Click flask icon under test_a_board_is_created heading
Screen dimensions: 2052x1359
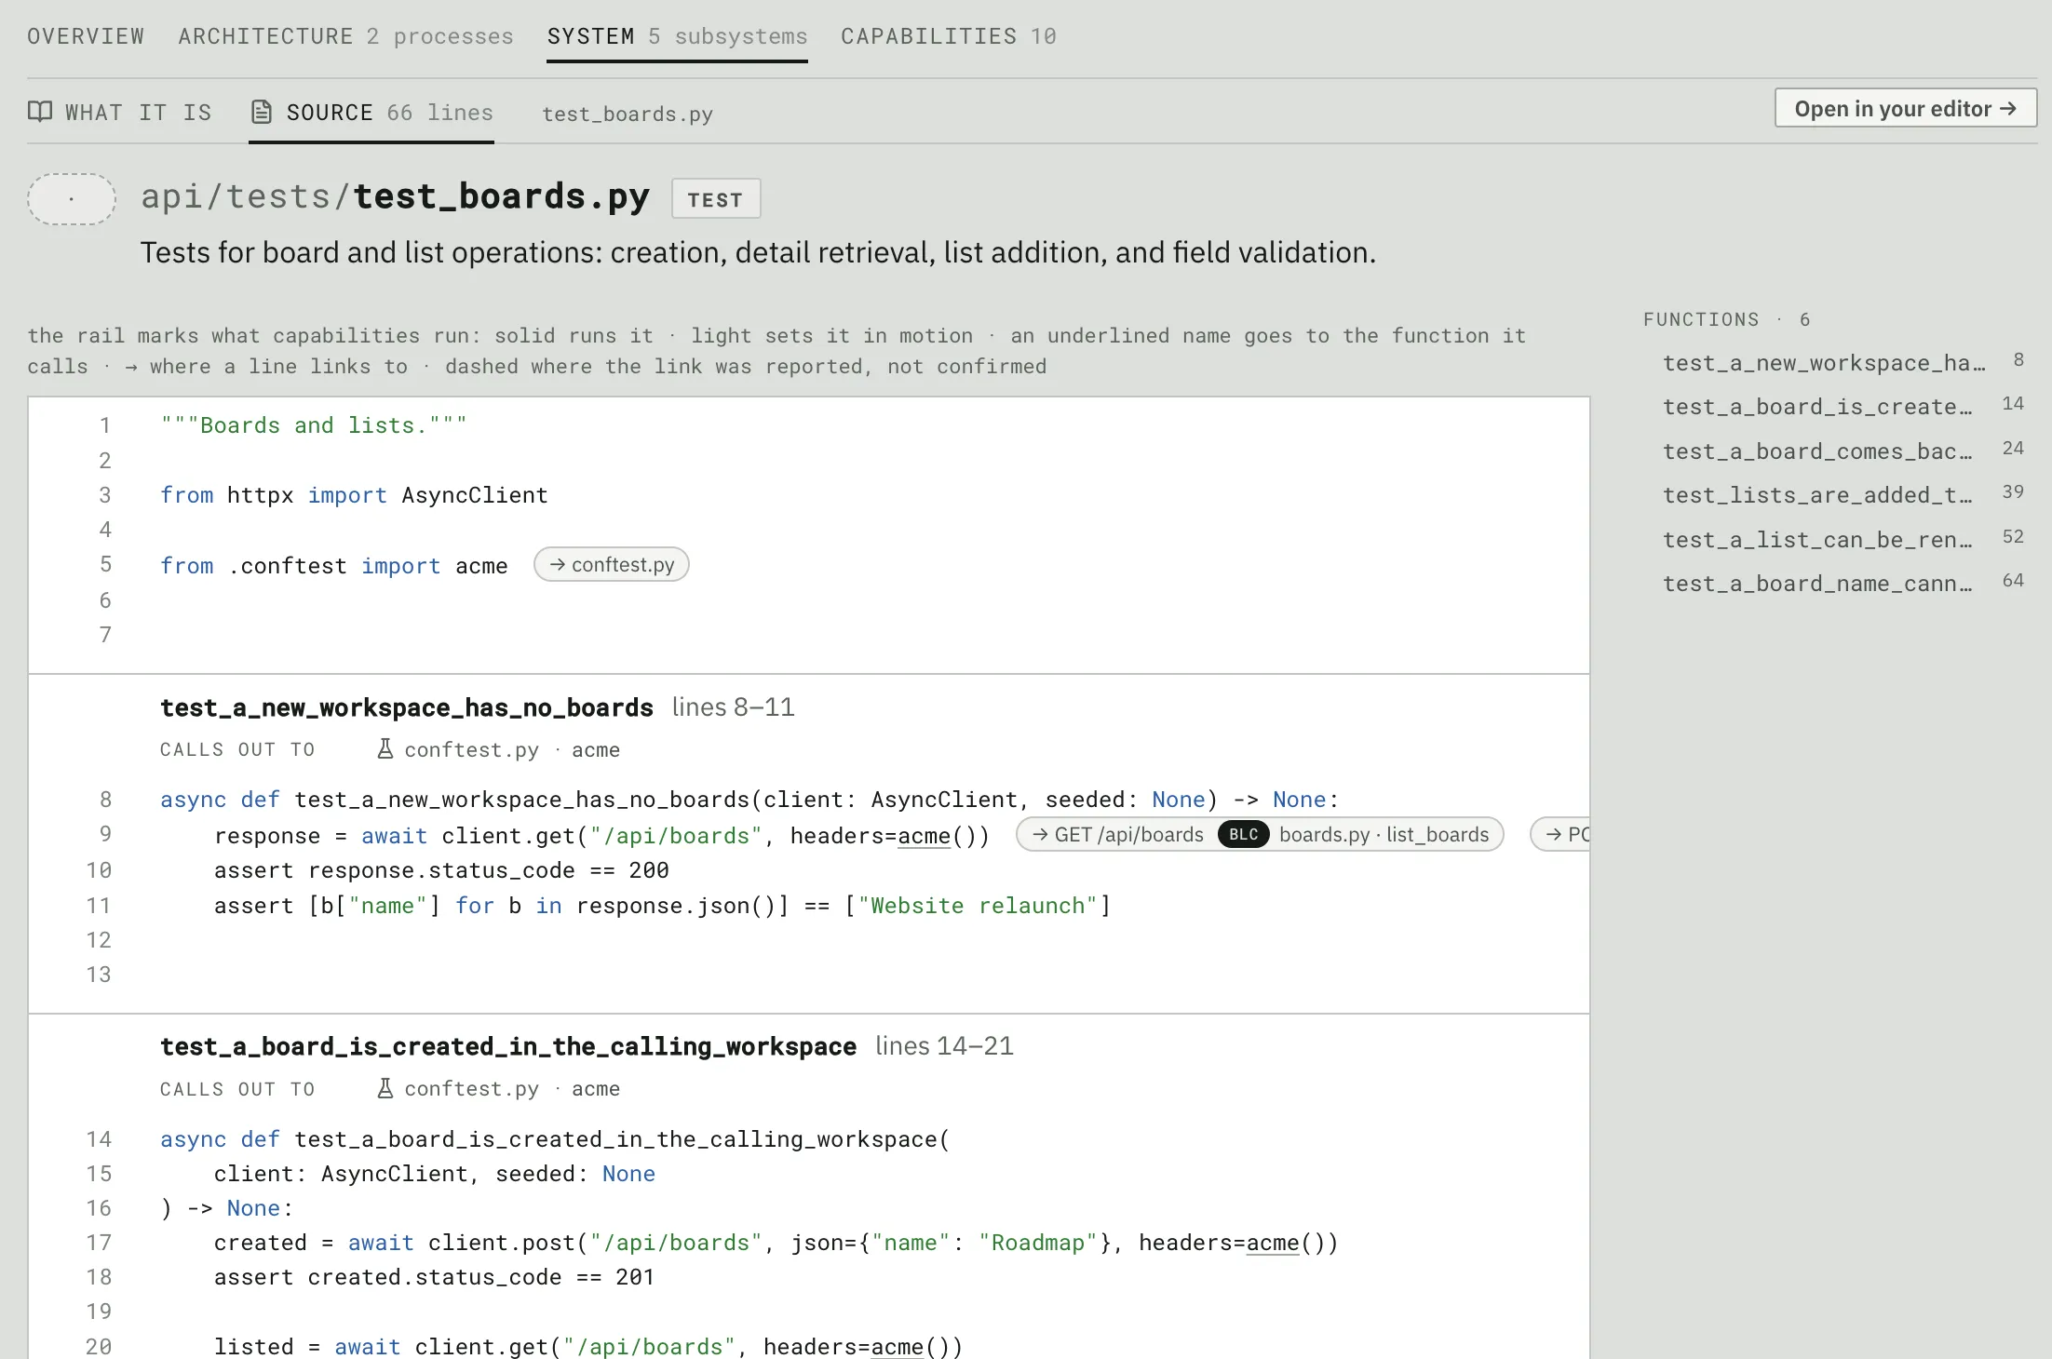[385, 1088]
